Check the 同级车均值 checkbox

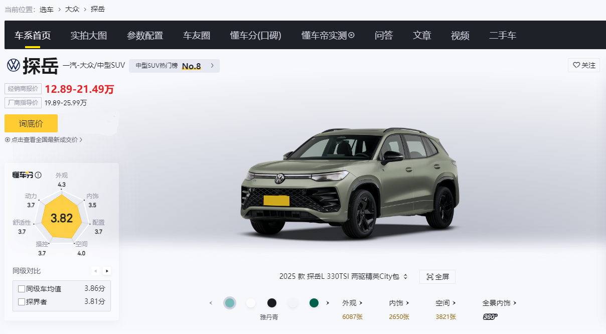coord(22,289)
